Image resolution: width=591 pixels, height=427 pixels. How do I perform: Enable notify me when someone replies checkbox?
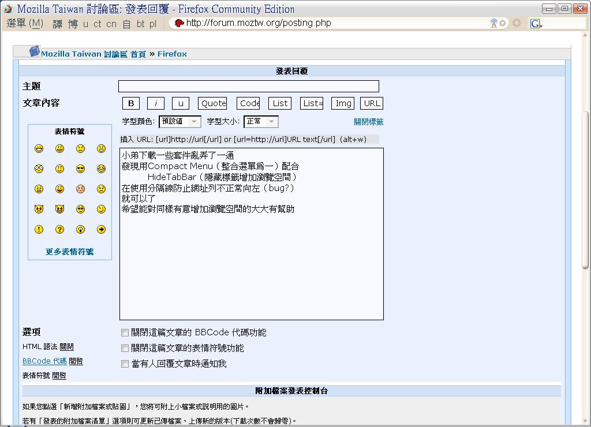coord(125,364)
